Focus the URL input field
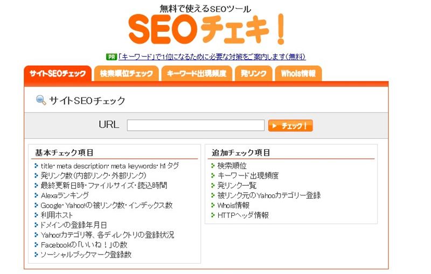The width and height of the screenshot is (431, 274). [x=196, y=125]
